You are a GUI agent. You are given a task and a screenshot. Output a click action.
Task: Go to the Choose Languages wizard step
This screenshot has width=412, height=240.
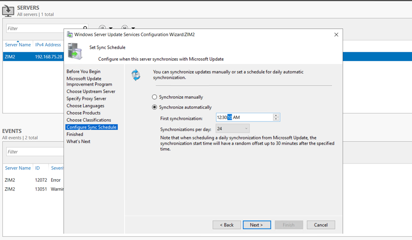click(x=85, y=106)
